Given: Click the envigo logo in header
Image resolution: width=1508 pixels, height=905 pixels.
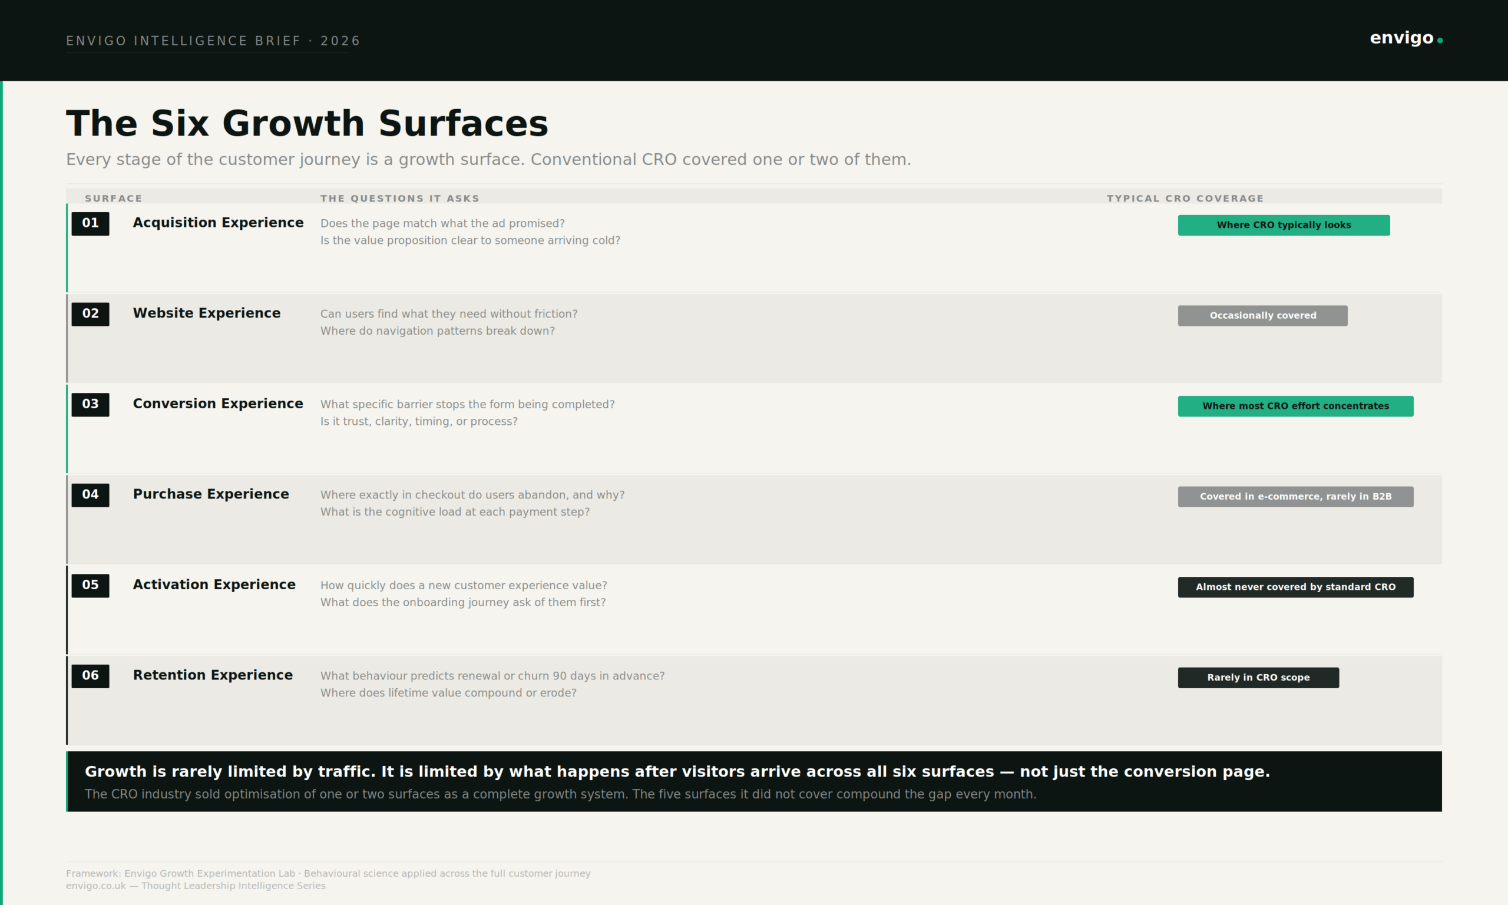Looking at the screenshot, I should [x=1406, y=38].
